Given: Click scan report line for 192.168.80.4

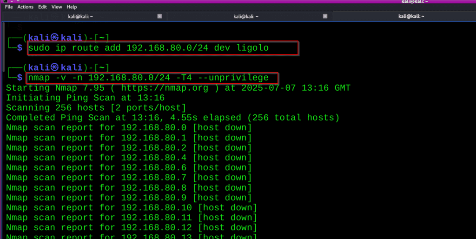Looking at the screenshot, I should click(x=129, y=158).
